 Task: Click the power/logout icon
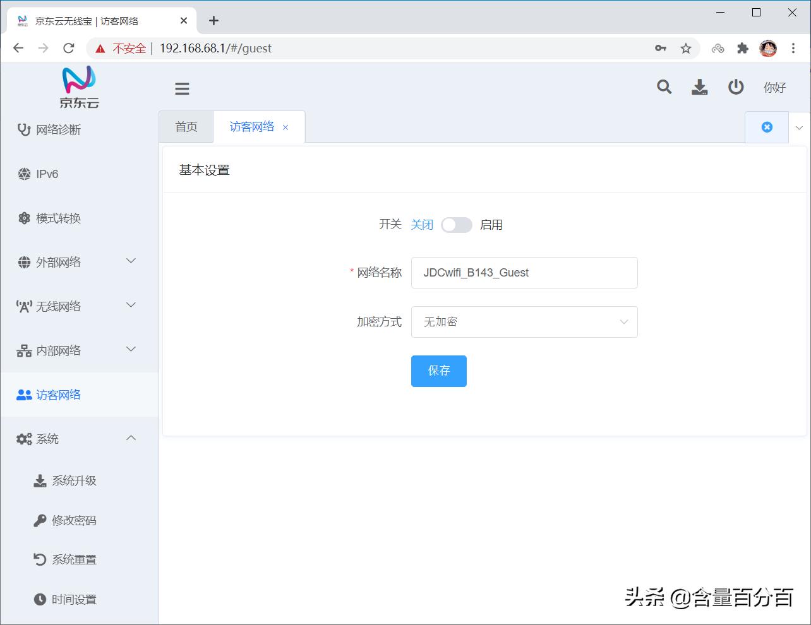point(735,88)
